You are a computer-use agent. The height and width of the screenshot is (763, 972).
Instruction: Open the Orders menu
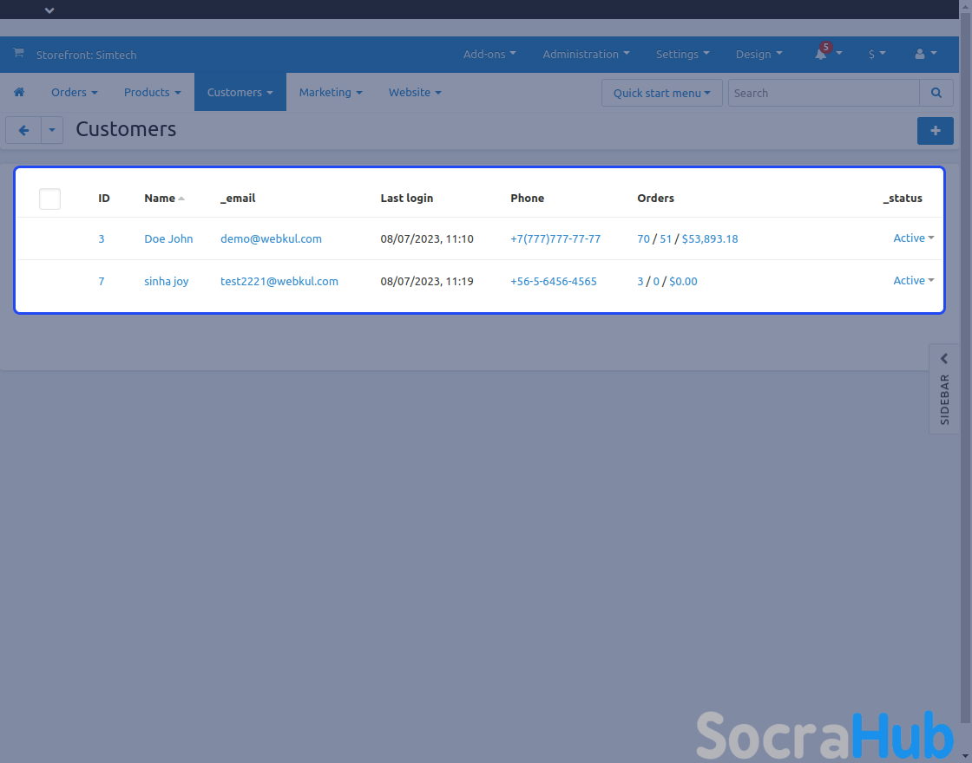point(75,92)
